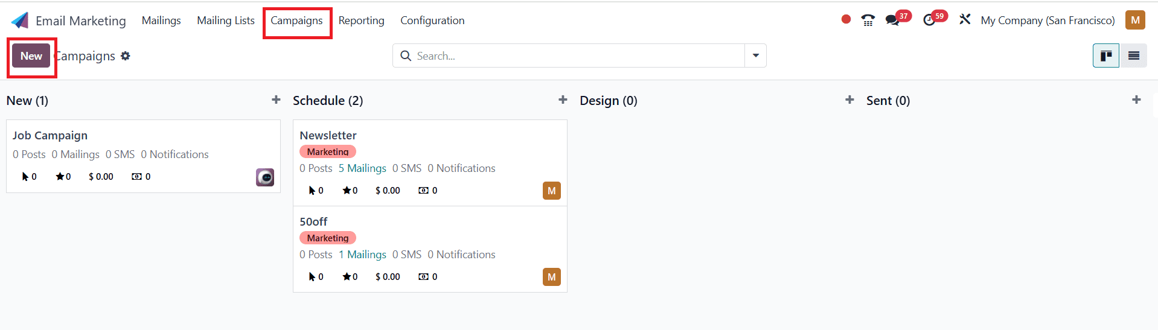Open the Newsletter campaign card title
Image resolution: width=1158 pixels, height=330 pixels.
[328, 136]
